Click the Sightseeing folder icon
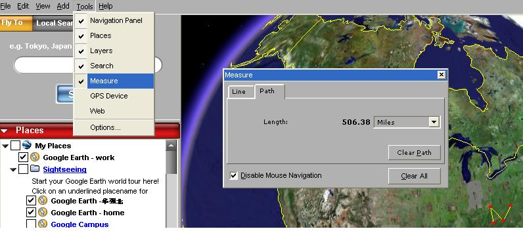The image size is (523, 252). [35, 169]
